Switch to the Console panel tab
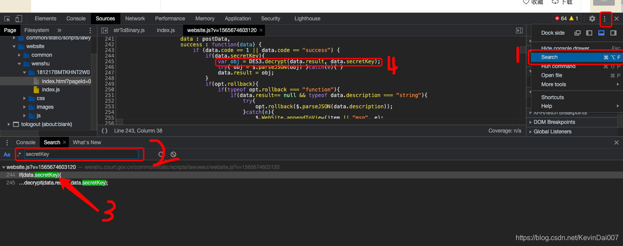This screenshot has height=246, width=623. pos(76,19)
